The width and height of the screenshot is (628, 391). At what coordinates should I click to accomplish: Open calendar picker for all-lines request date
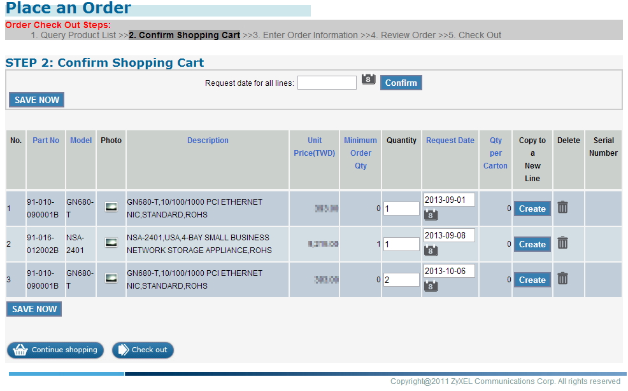[x=368, y=79]
